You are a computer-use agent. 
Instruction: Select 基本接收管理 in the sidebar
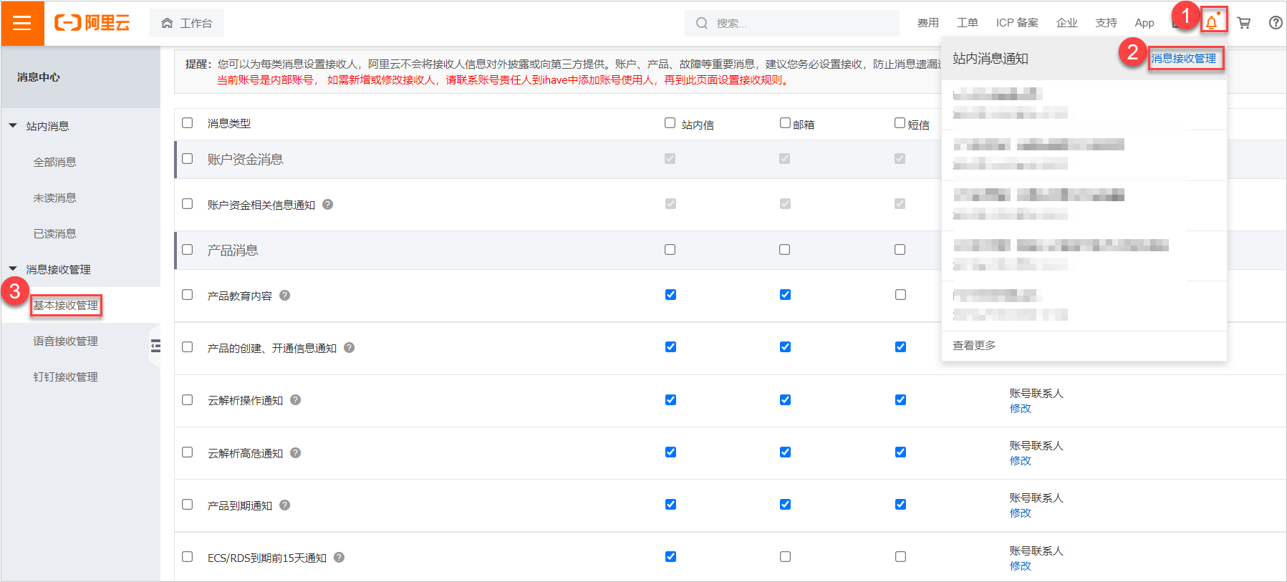pyautogui.click(x=66, y=305)
